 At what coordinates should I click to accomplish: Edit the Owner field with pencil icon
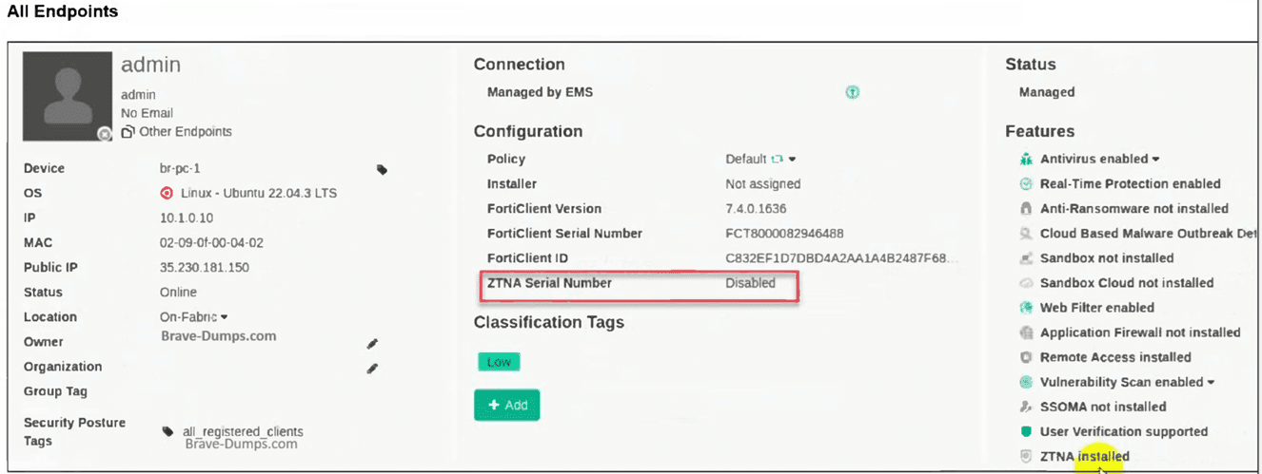(x=373, y=343)
